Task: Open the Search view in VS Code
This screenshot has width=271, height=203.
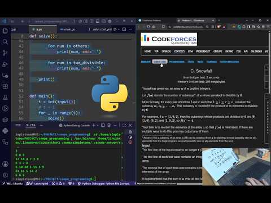Action: pos(5,42)
